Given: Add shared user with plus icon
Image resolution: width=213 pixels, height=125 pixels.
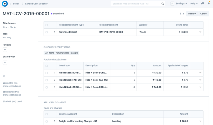Looking at the screenshot, I should (x=5, y=62).
